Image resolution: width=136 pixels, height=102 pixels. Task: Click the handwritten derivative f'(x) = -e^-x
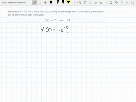point(55,29)
